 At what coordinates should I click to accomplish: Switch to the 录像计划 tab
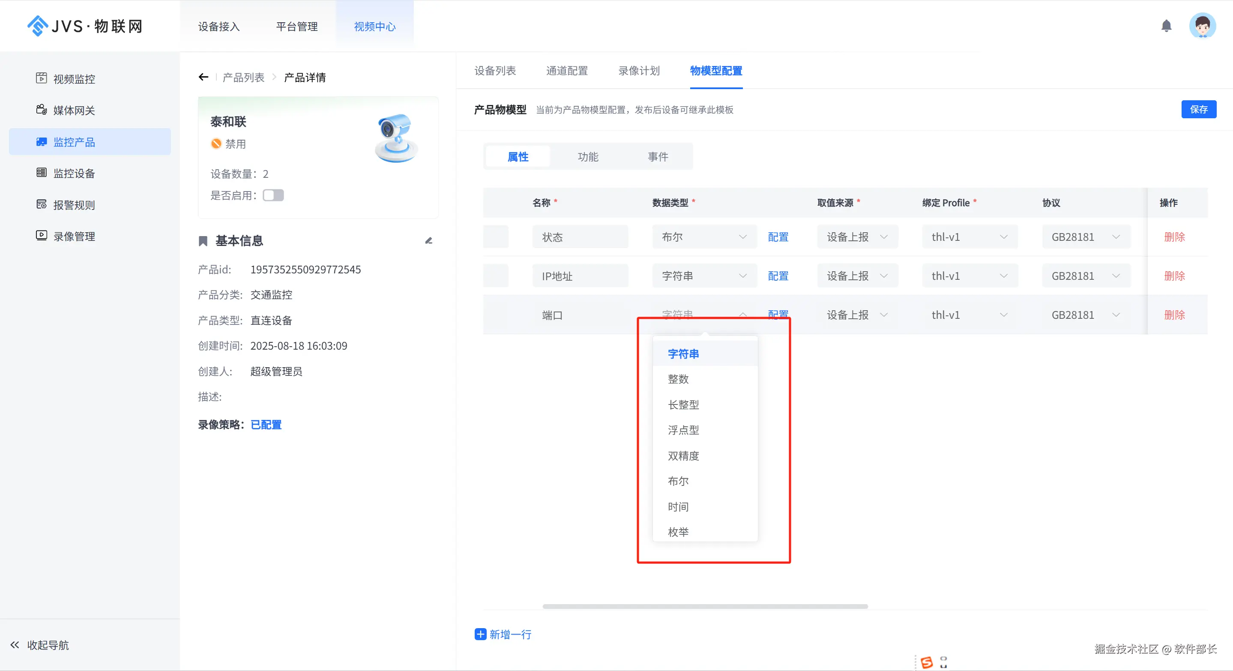638,71
